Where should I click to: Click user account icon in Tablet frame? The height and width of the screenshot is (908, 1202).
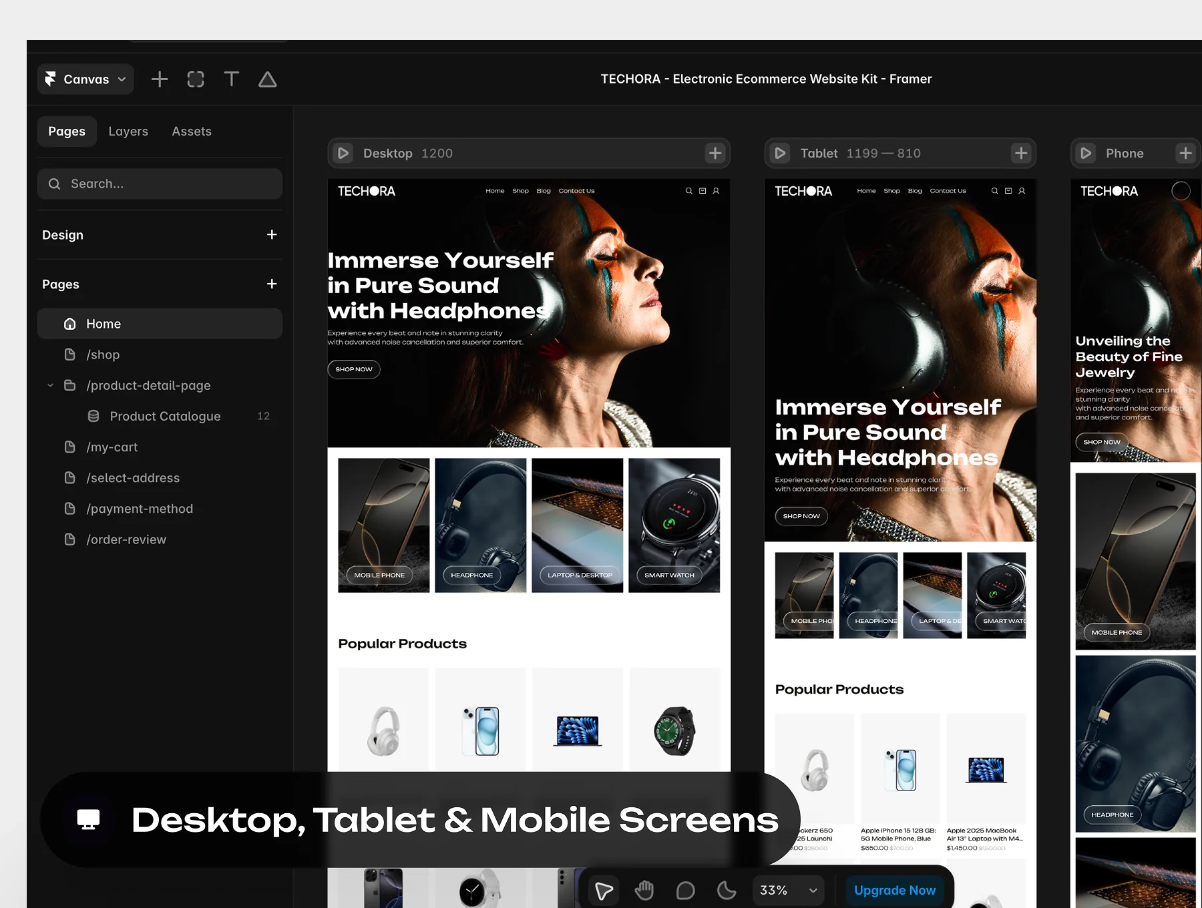point(1022,191)
